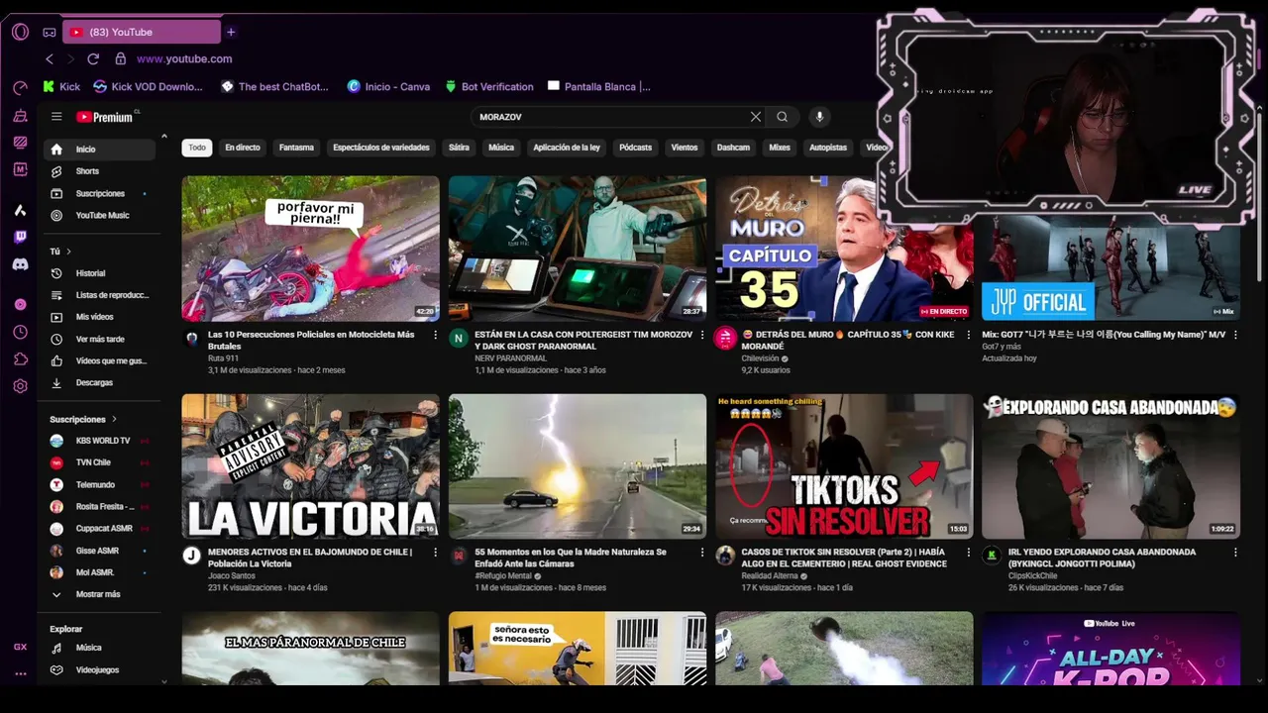Toggle YouTube hamburger guide menu
The height and width of the screenshot is (713, 1268).
(56, 117)
